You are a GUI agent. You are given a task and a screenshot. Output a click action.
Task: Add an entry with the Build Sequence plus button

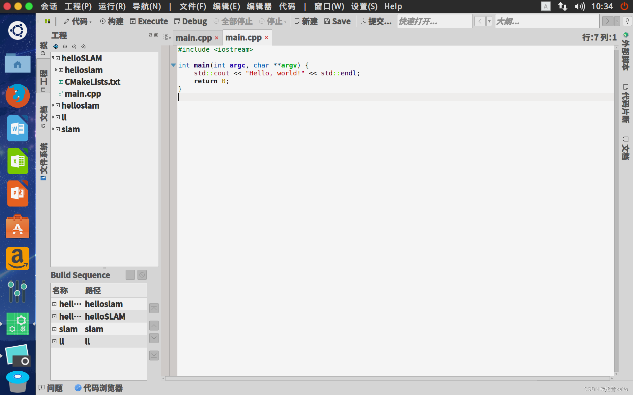130,275
